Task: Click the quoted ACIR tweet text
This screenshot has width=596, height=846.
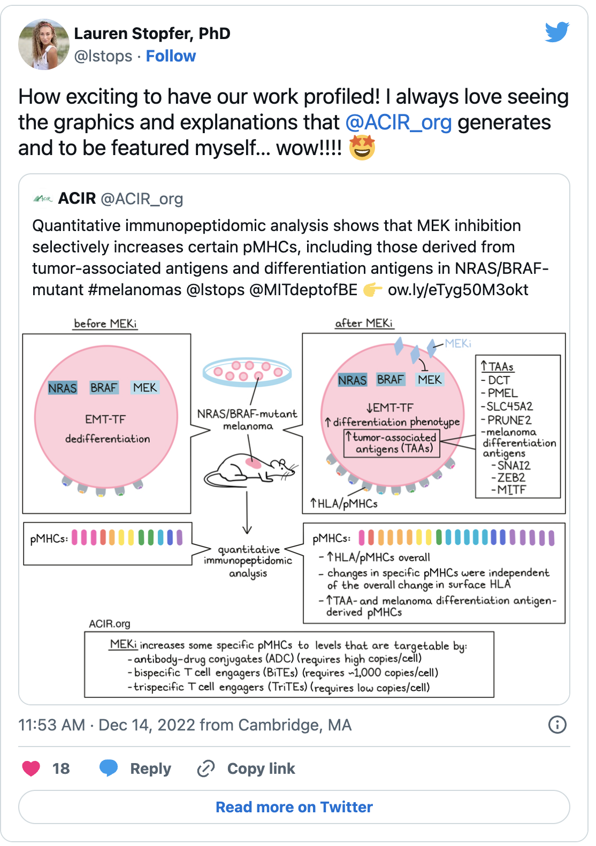Action: click(291, 257)
